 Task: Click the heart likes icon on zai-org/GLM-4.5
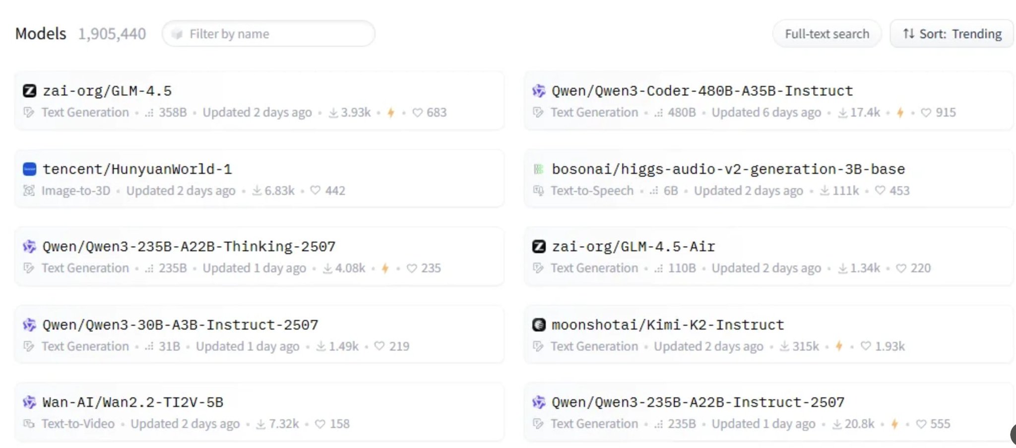(x=418, y=112)
